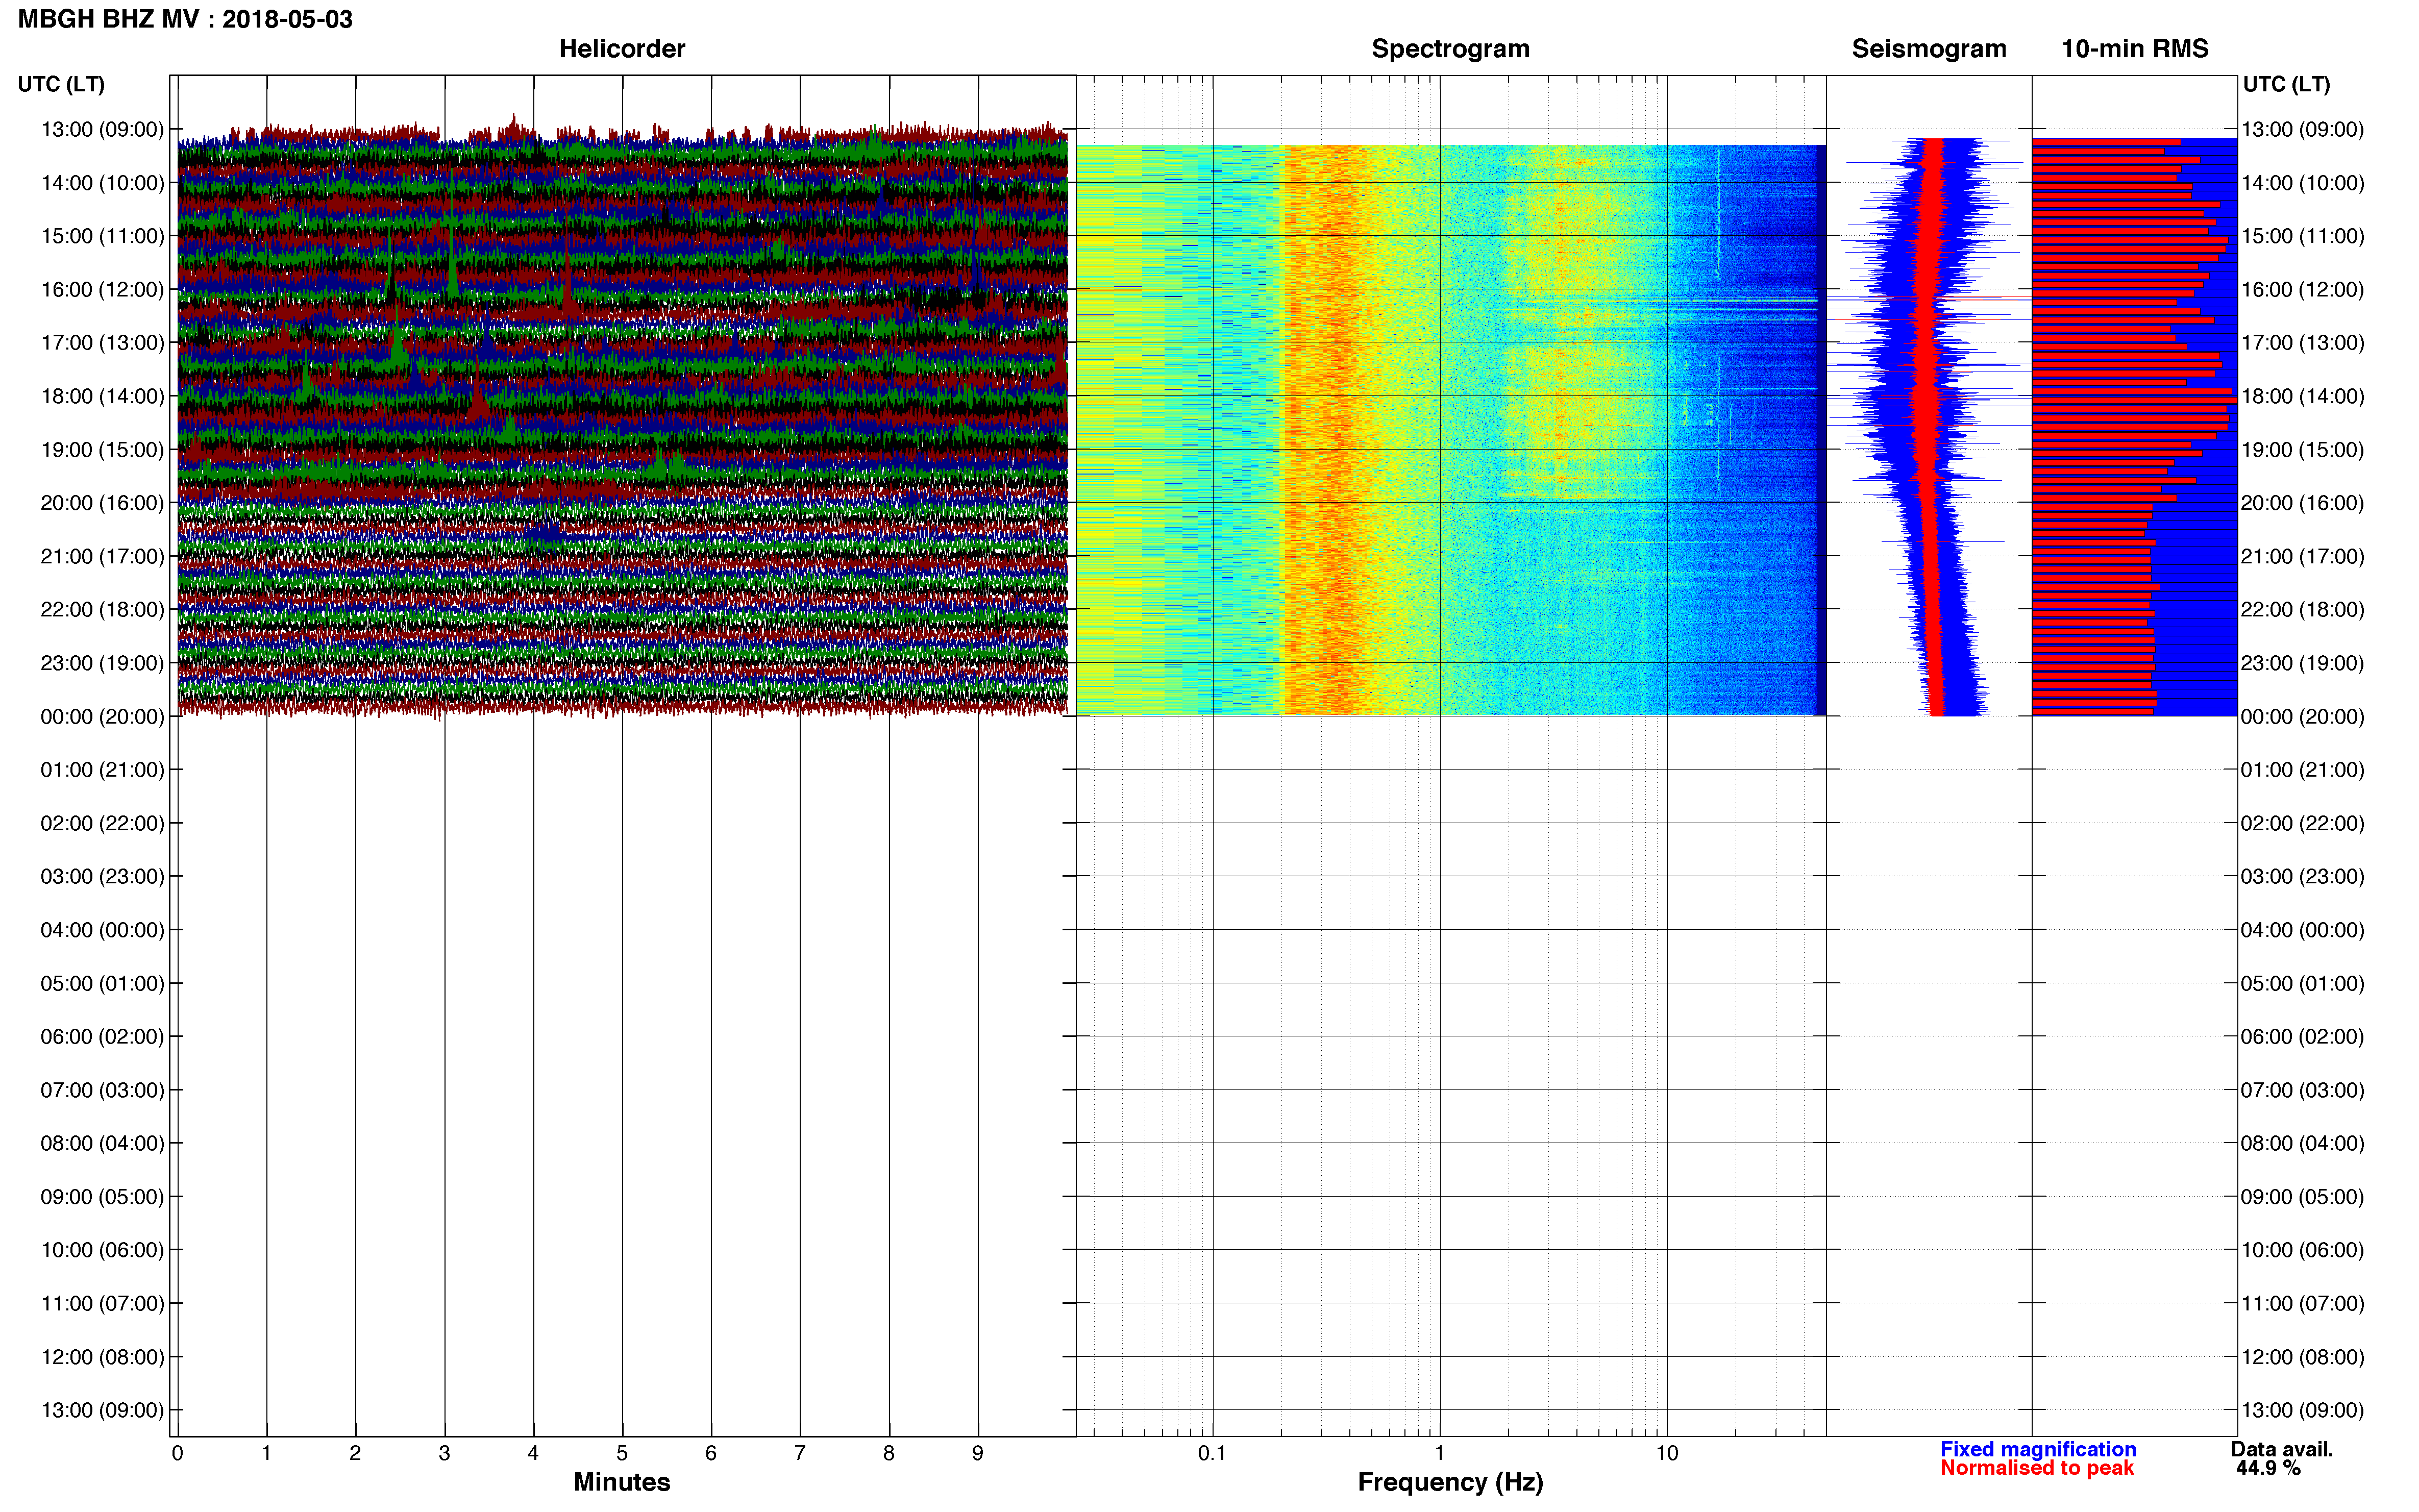This screenshot has height=1512, width=2419.
Task: Click the 'Data avail.' label
Action: point(2282,1449)
